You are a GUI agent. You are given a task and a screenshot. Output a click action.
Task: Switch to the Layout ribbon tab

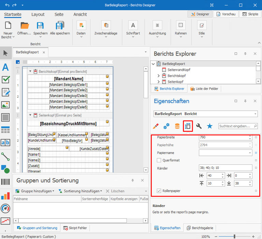click(x=38, y=15)
